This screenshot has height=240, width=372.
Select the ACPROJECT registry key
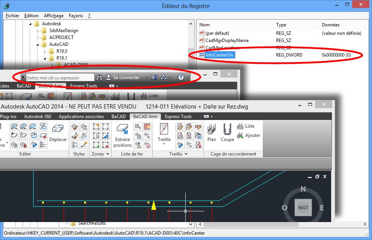pos(61,37)
